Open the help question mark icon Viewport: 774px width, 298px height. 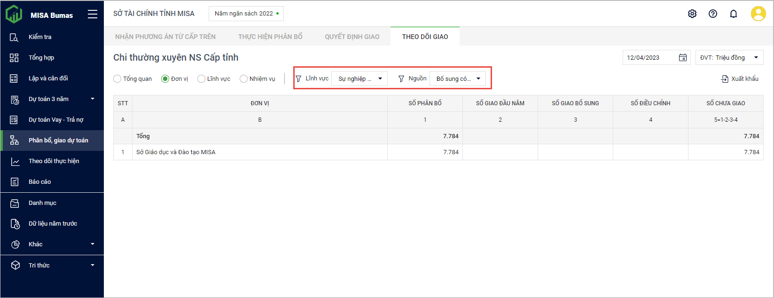coord(712,14)
